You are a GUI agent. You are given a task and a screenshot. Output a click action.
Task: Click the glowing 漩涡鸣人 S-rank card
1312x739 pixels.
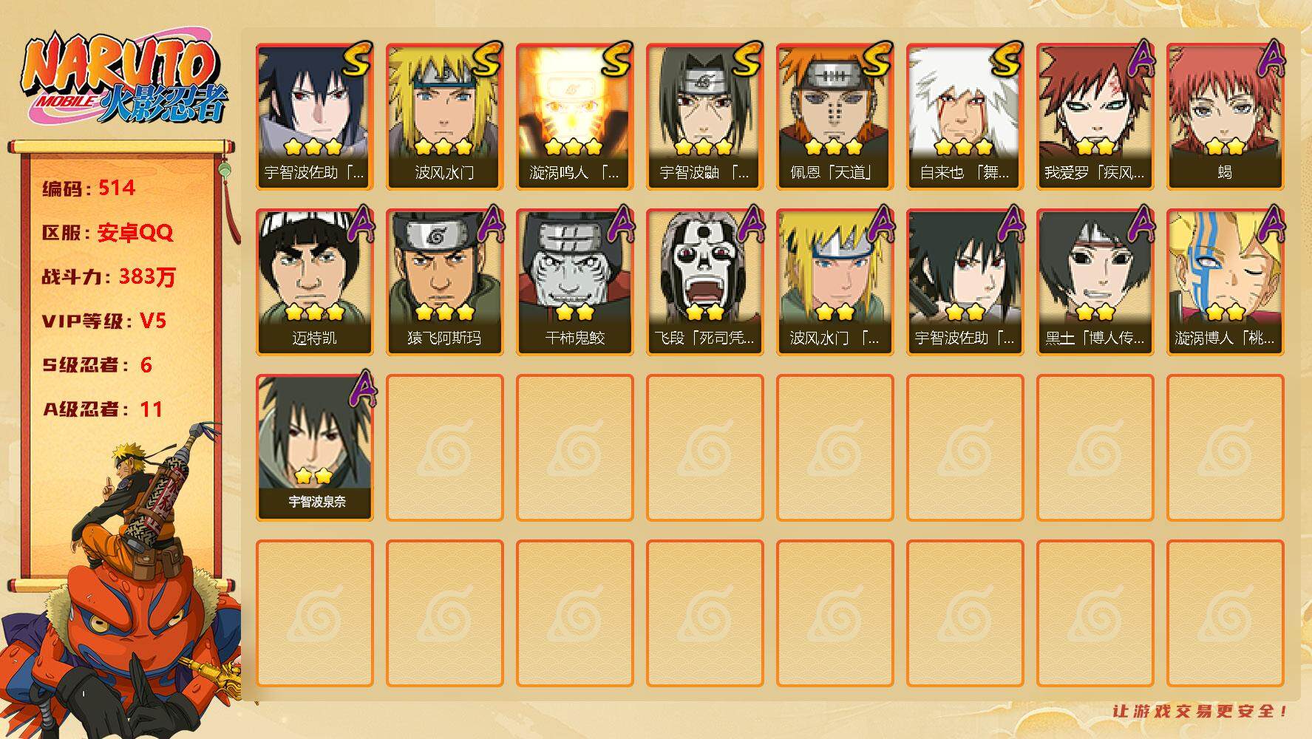click(x=574, y=117)
